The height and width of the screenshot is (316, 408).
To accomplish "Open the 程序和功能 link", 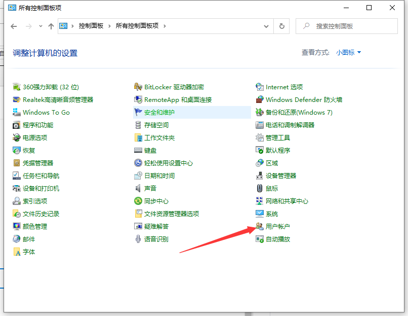I will (x=38, y=125).
